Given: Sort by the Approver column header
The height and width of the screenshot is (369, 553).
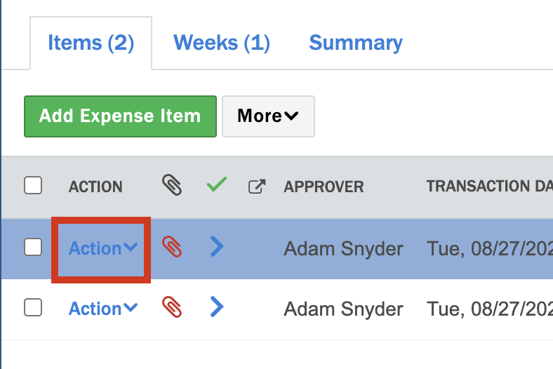Looking at the screenshot, I should [x=324, y=187].
